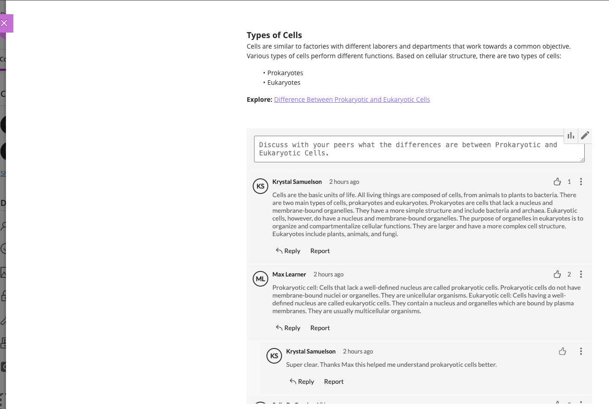609x409 pixels.
Task: Open more options menu on Krystal's first comment
Action: pyautogui.click(x=581, y=182)
